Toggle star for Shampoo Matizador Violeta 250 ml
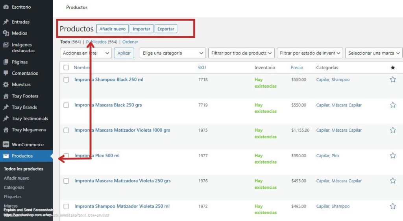The image size is (403, 221). click(393, 206)
